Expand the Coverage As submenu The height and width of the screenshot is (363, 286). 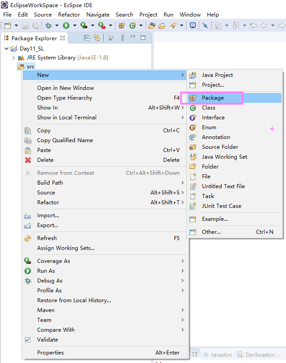pos(105,261)
